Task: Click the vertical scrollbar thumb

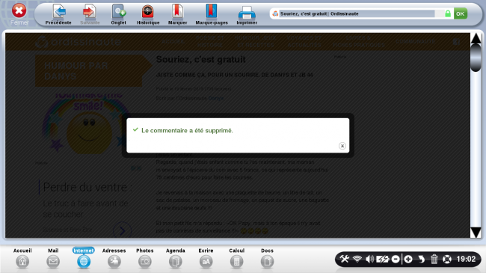Action: 476,58
